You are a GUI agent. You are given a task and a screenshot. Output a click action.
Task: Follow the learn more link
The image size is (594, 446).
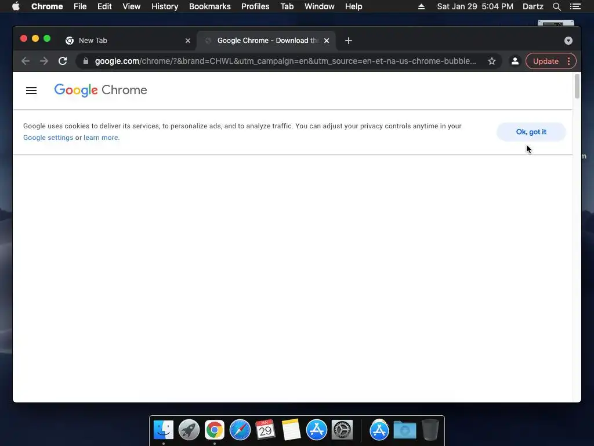tap(102, 138)
